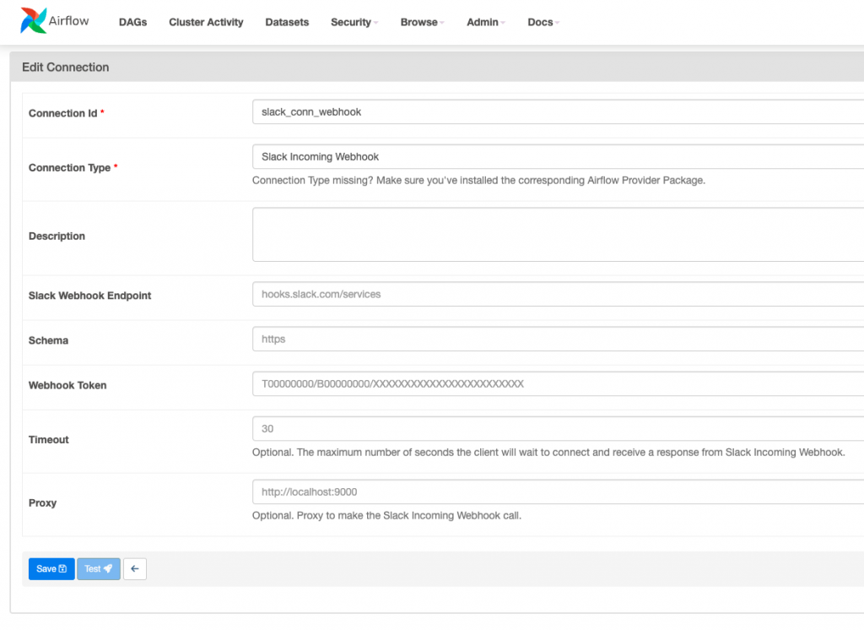864x630 pixels.
Task: Focus the Description text area
Action: point(557,235)
